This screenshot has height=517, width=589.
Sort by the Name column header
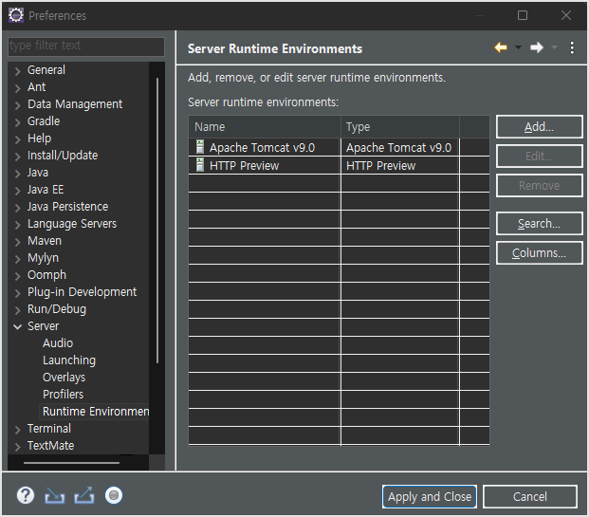pos(265,127)
